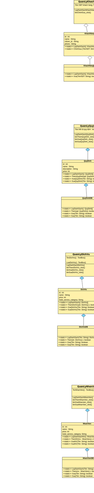
Task: Select the phone : String attribute
Action: 70,44
